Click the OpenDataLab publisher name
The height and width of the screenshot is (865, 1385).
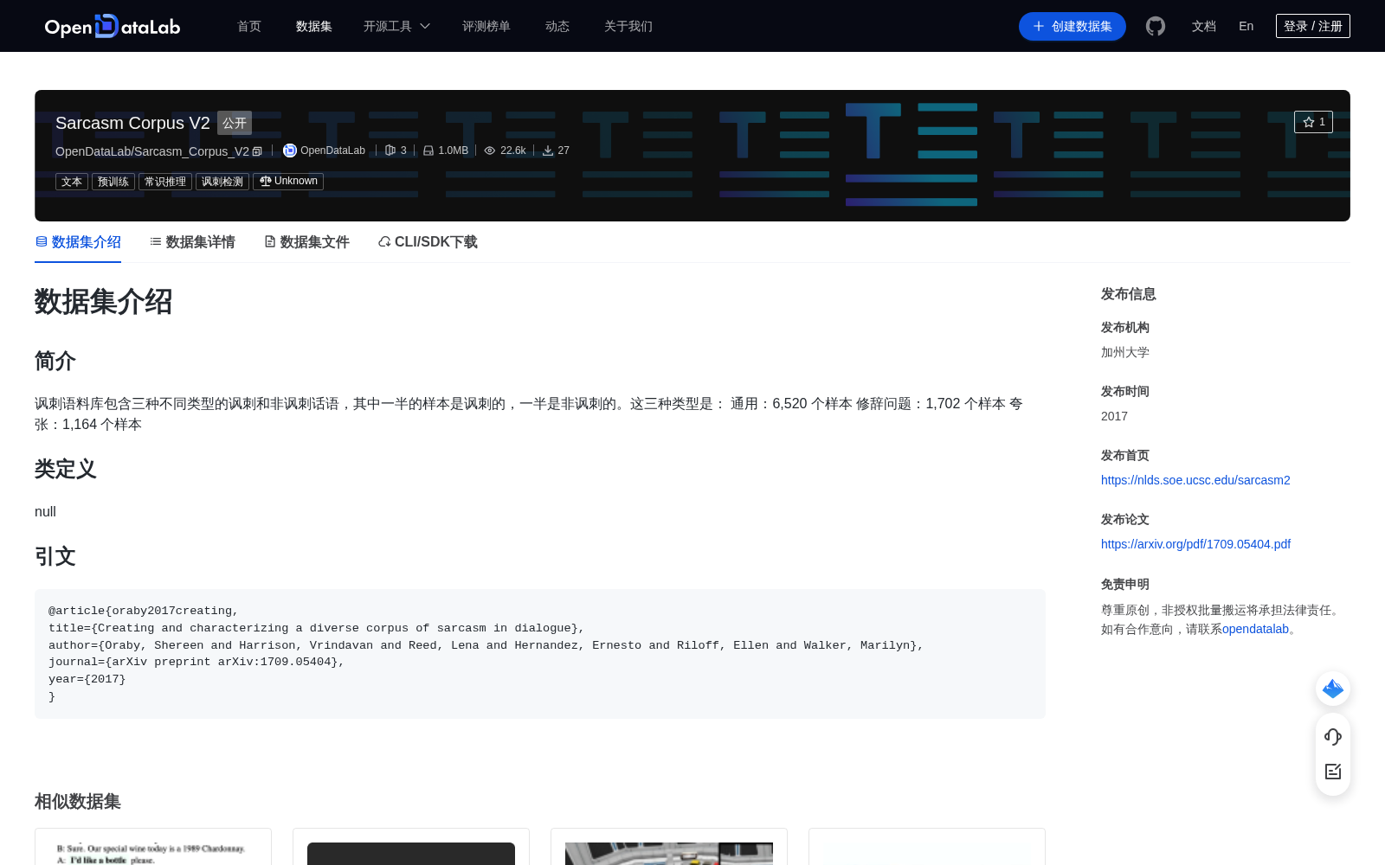(x=332, y=151)
